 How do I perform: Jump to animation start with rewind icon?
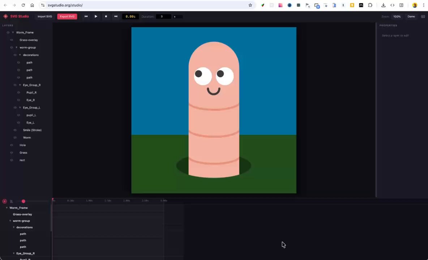pyautogui.click(x=86, y=16)
